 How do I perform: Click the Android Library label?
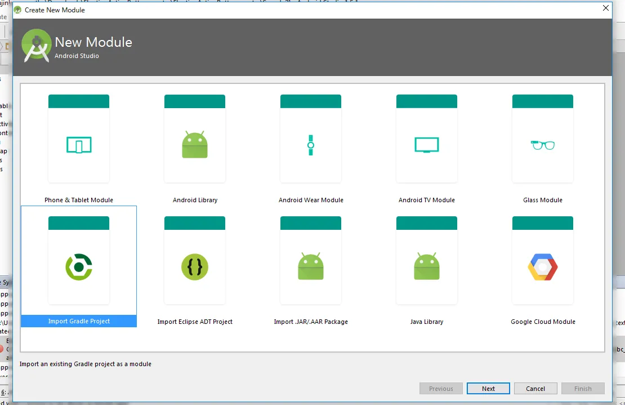[195, 200]
